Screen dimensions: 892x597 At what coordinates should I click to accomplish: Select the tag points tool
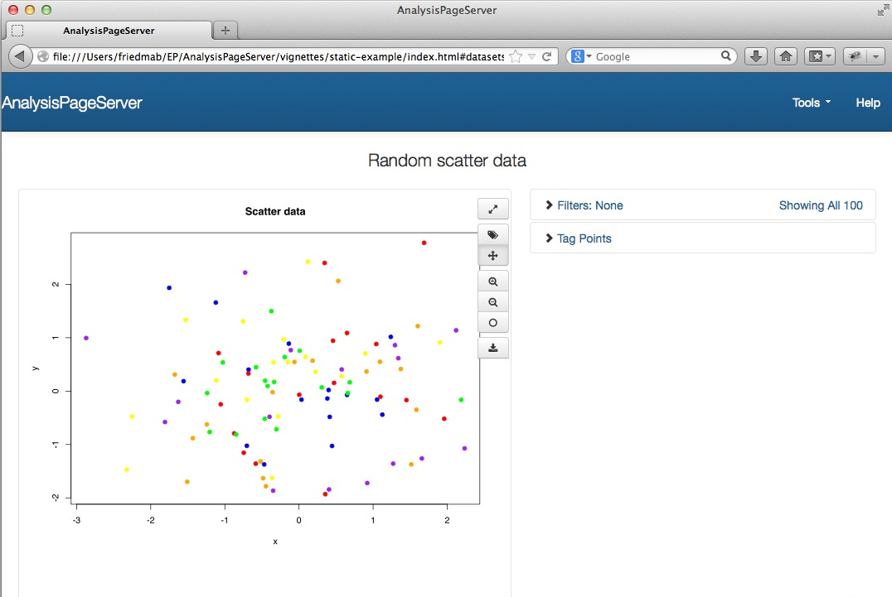[493, 235]
